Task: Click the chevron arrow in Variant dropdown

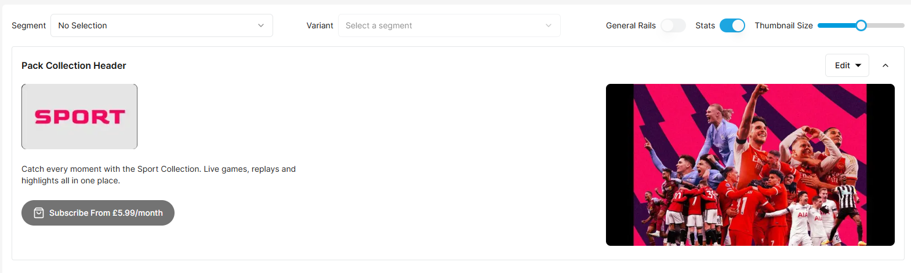Action: (x=549, y=25)
